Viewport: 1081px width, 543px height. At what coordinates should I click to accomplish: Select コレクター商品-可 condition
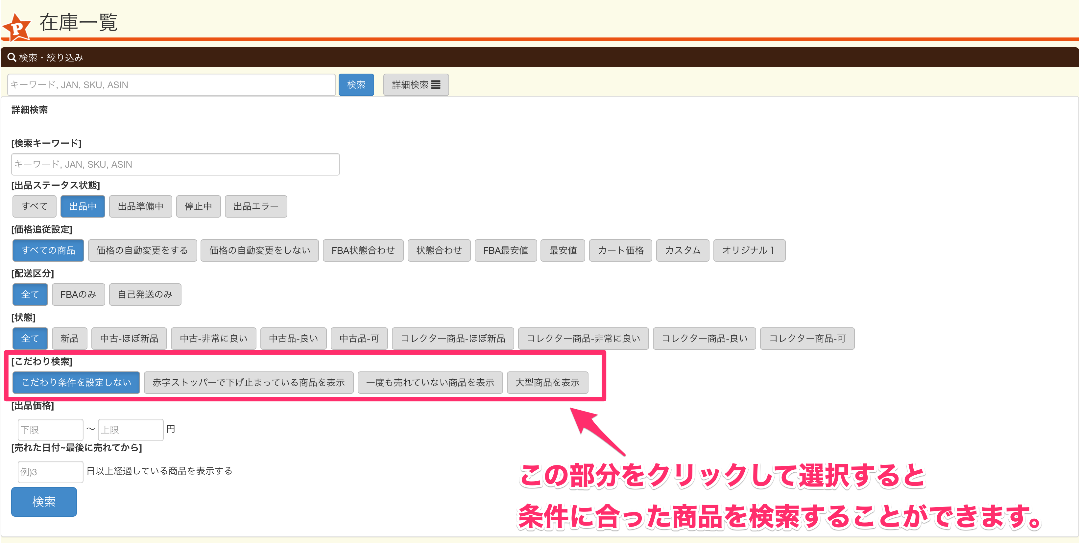coord(807,338)
